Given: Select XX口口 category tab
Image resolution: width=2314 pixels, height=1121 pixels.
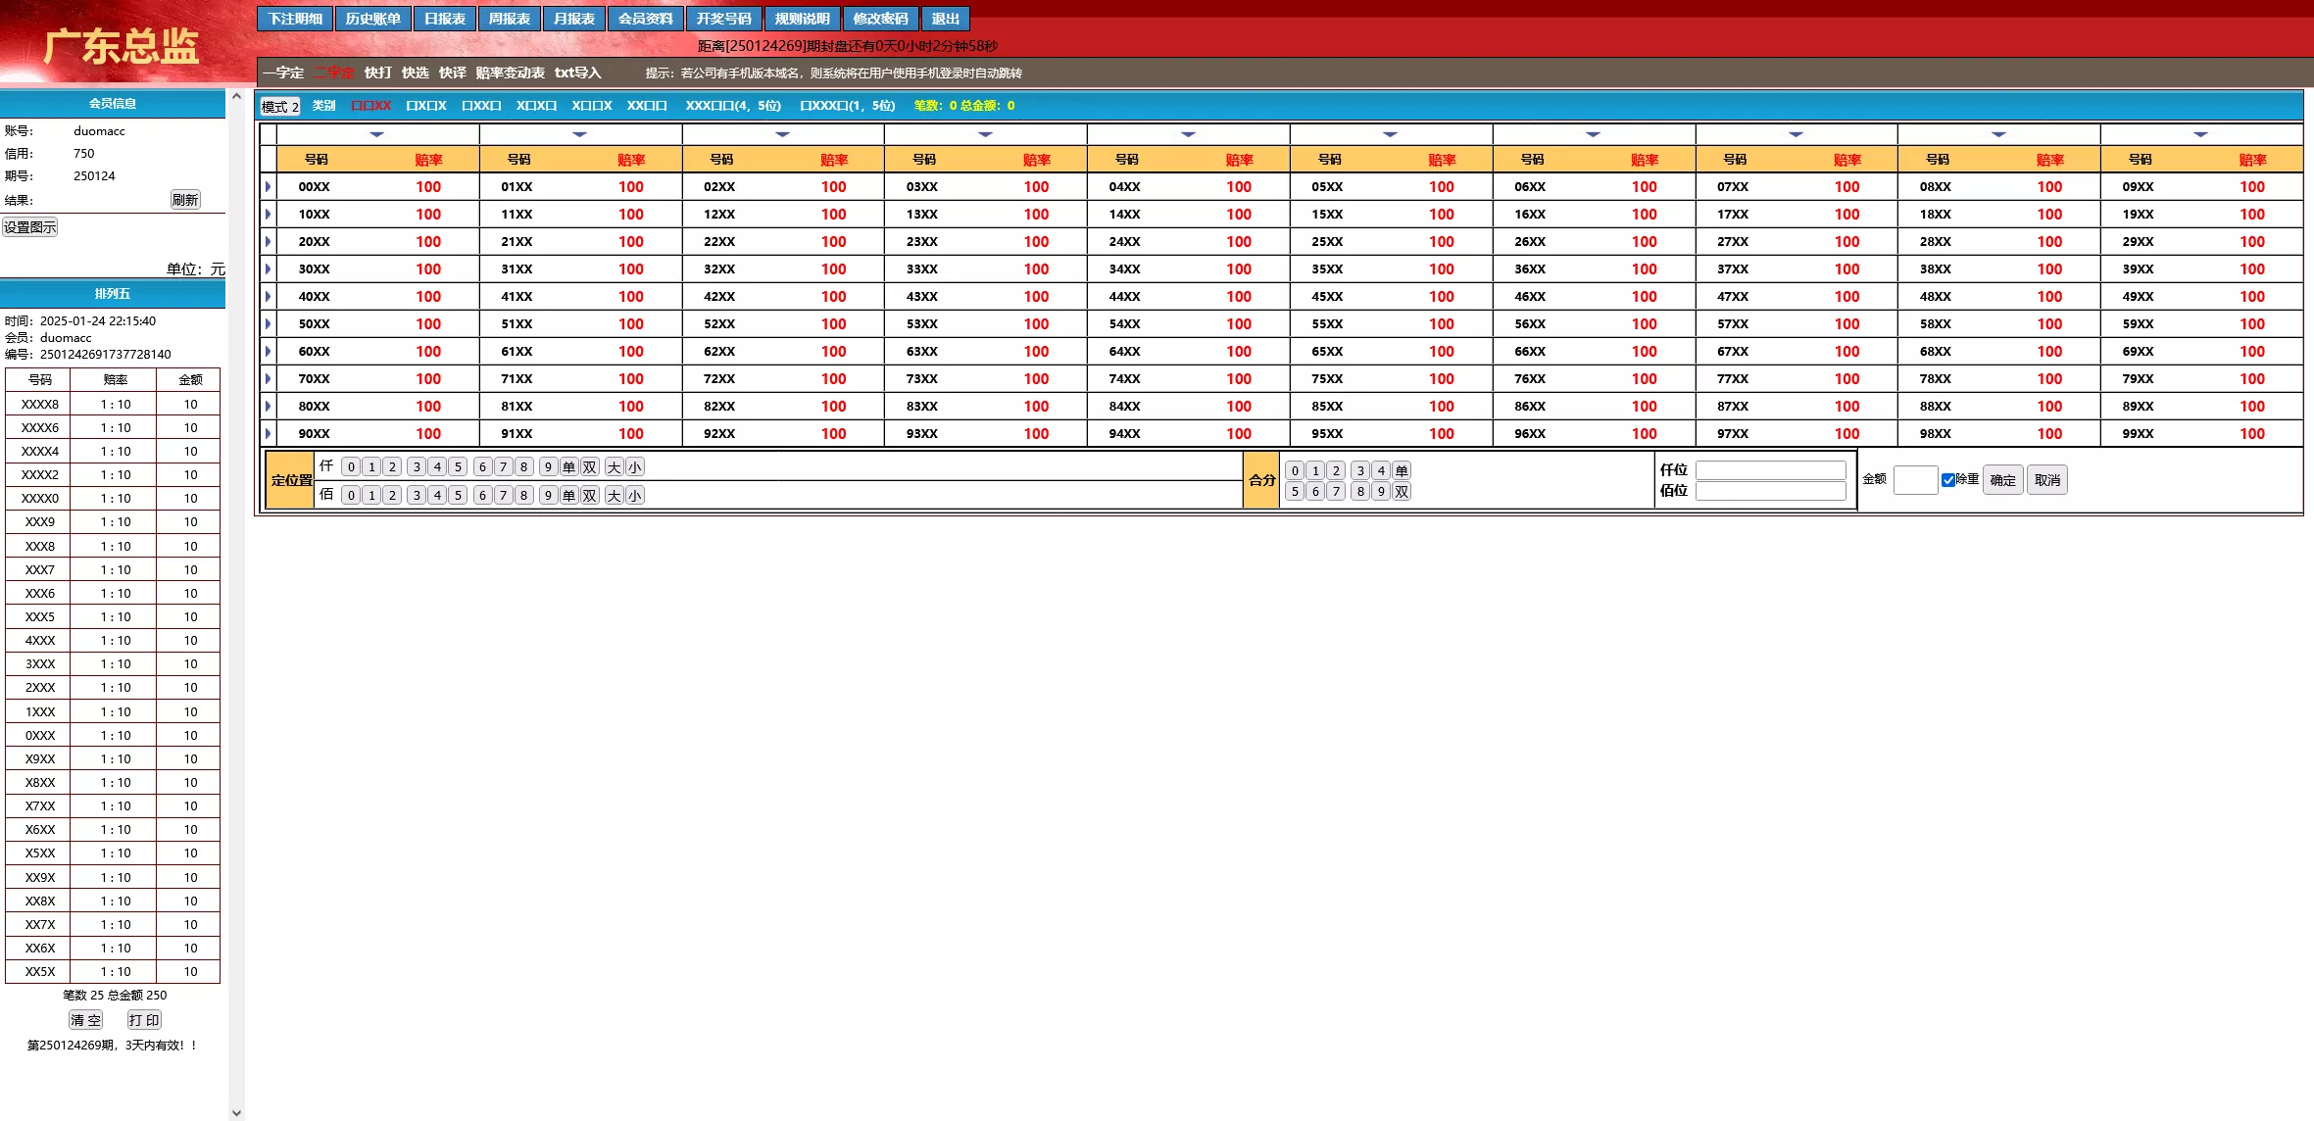Looking at the screenshot, I should tap(647, 106).
